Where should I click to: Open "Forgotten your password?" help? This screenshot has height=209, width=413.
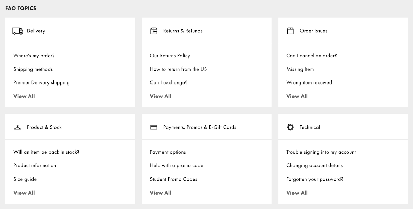[x=315, y=179]
